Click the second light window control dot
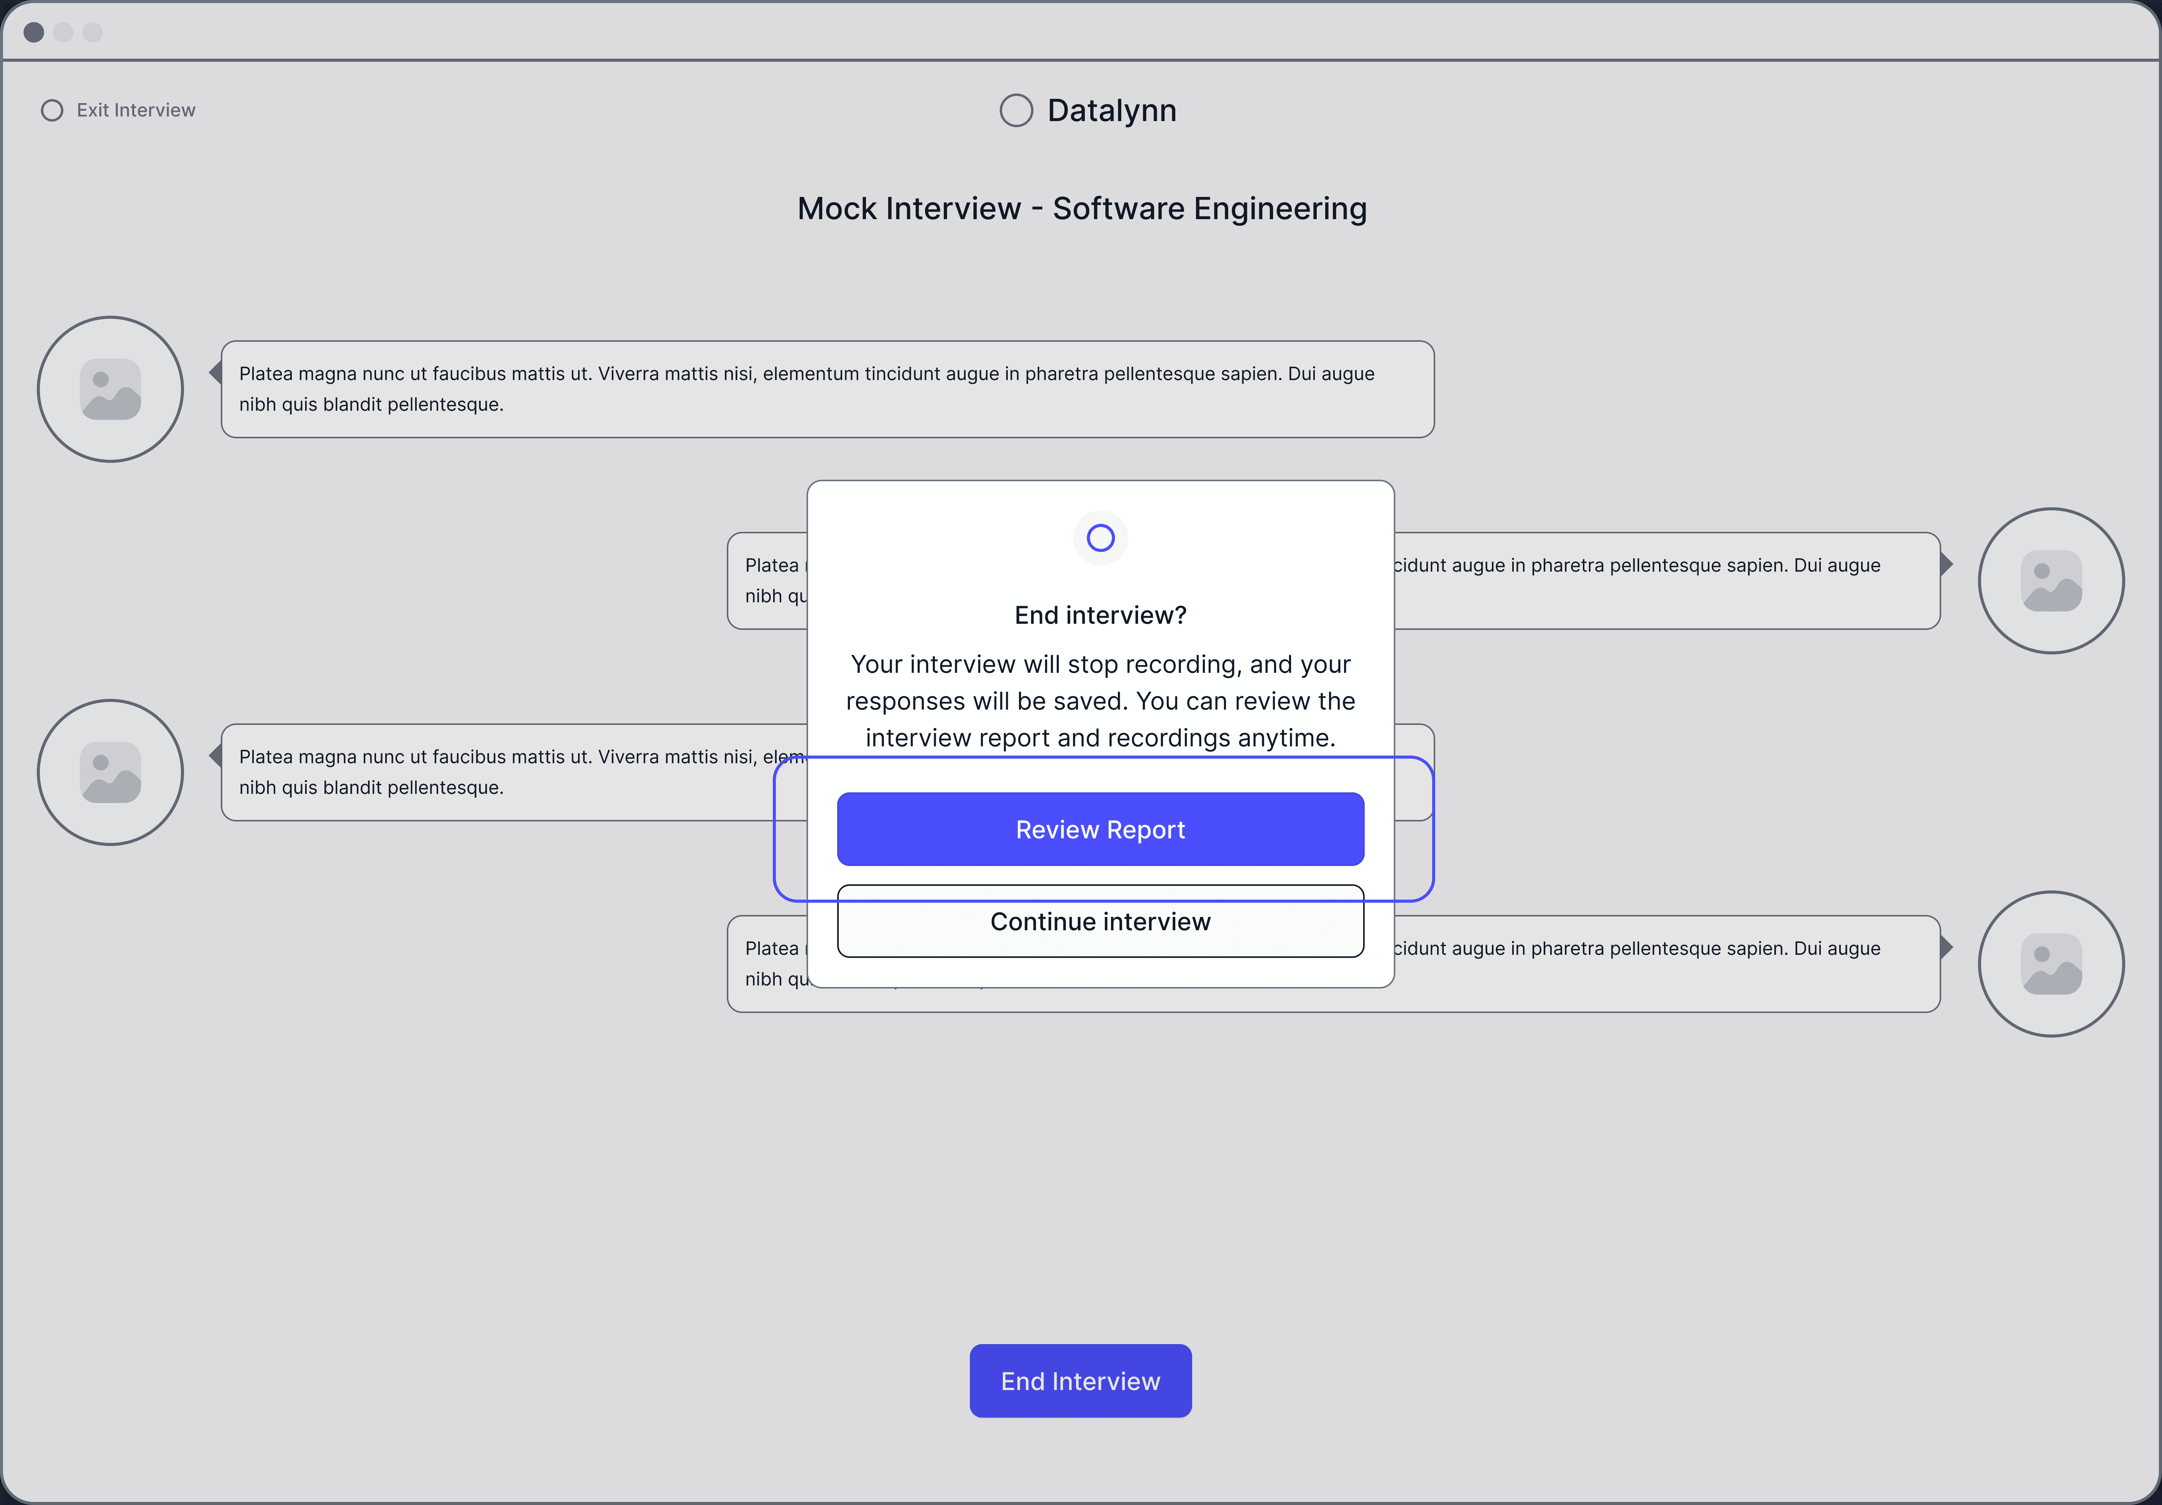The height and width of the screenshot is (1505, 2162). pos(92,32)
